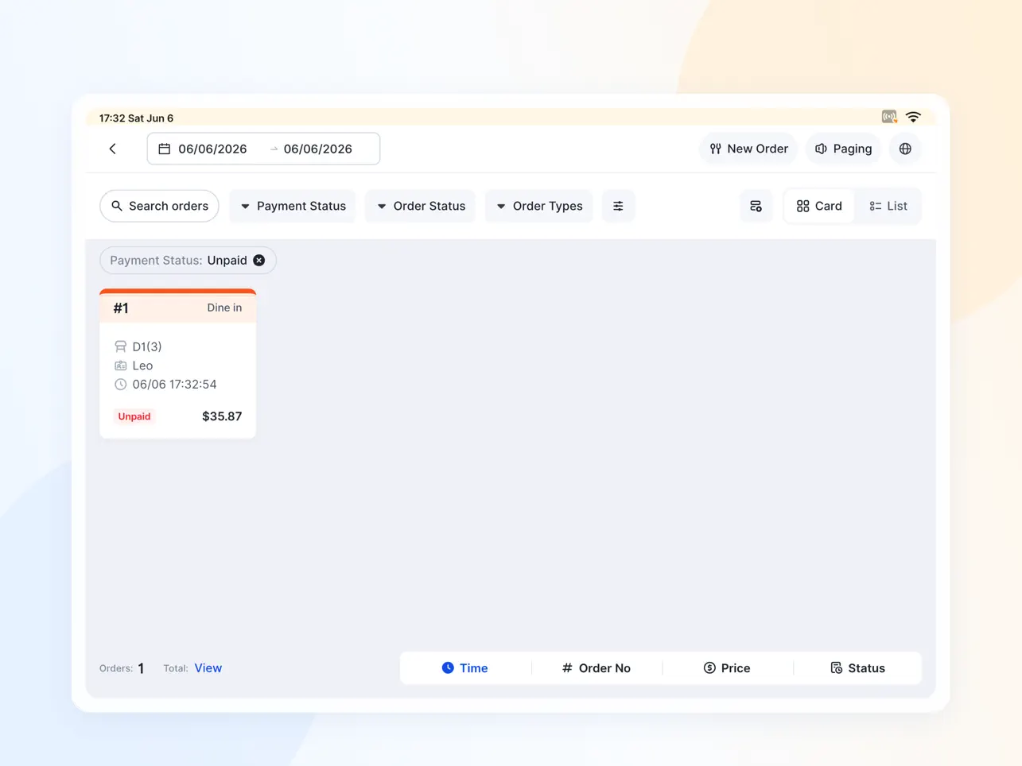Click the 17:32 Sat Jun 6 clock
Image resolution: width=1022 pixels, height=766 pixels.
coord(136,118)
